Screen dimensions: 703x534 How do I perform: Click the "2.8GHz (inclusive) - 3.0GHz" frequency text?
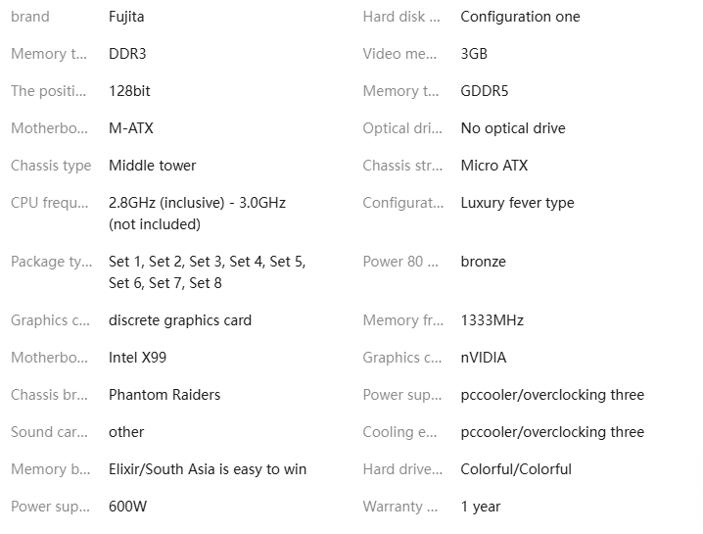pos(197,203)
